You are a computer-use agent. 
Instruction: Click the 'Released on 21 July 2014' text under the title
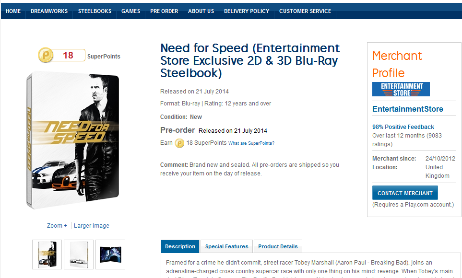click(194, 92)
